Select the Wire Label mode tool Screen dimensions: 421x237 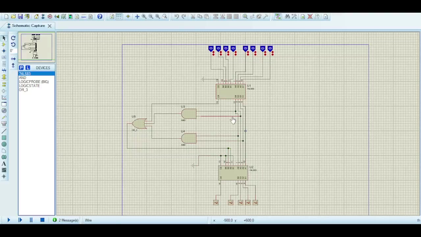[x=4, y=58]
